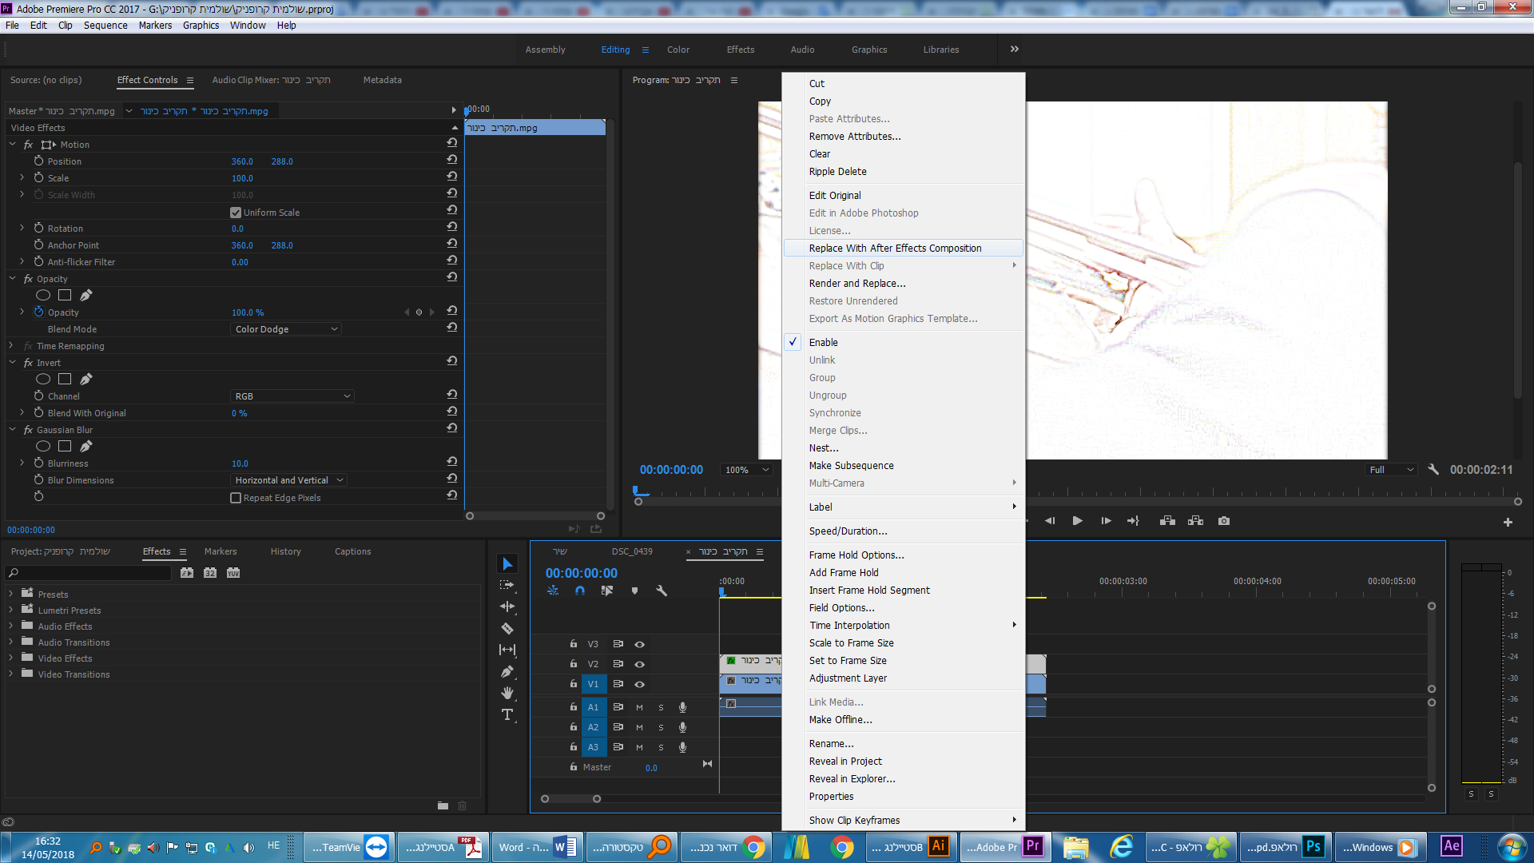This screenshot has width=1534, height=863.
Task: Open Blur Dimensions dropdown
Action: [288, 480]
